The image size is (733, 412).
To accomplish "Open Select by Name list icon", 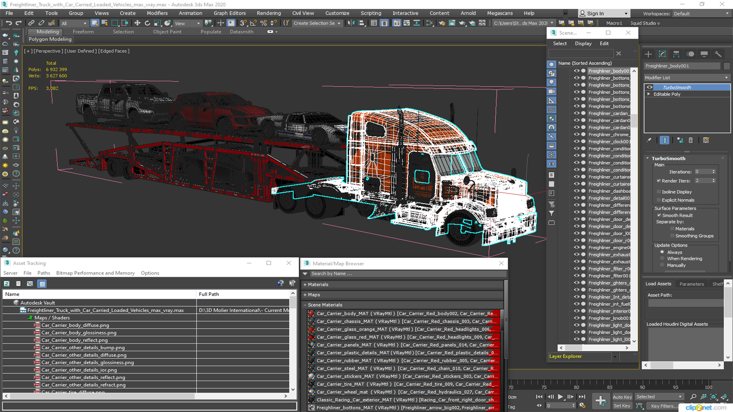I will click(104, 23).
